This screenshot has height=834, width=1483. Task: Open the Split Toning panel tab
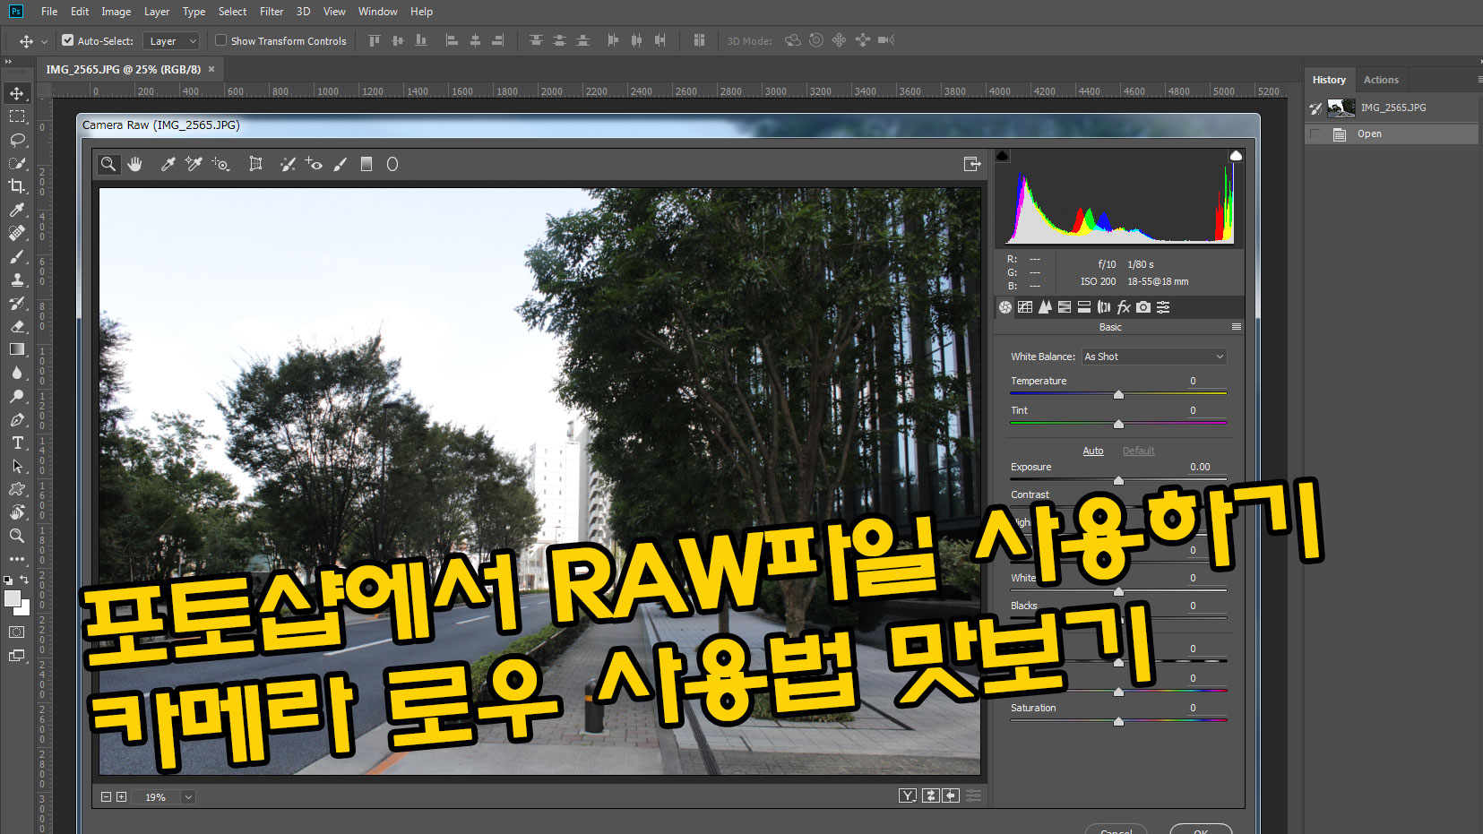[1084, 307]
